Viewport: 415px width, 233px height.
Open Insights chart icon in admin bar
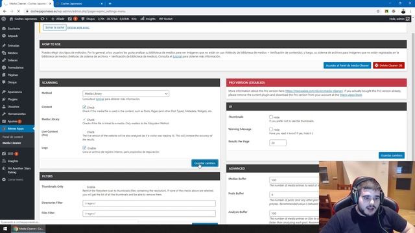pyautogui.click(x=148, y=19)
